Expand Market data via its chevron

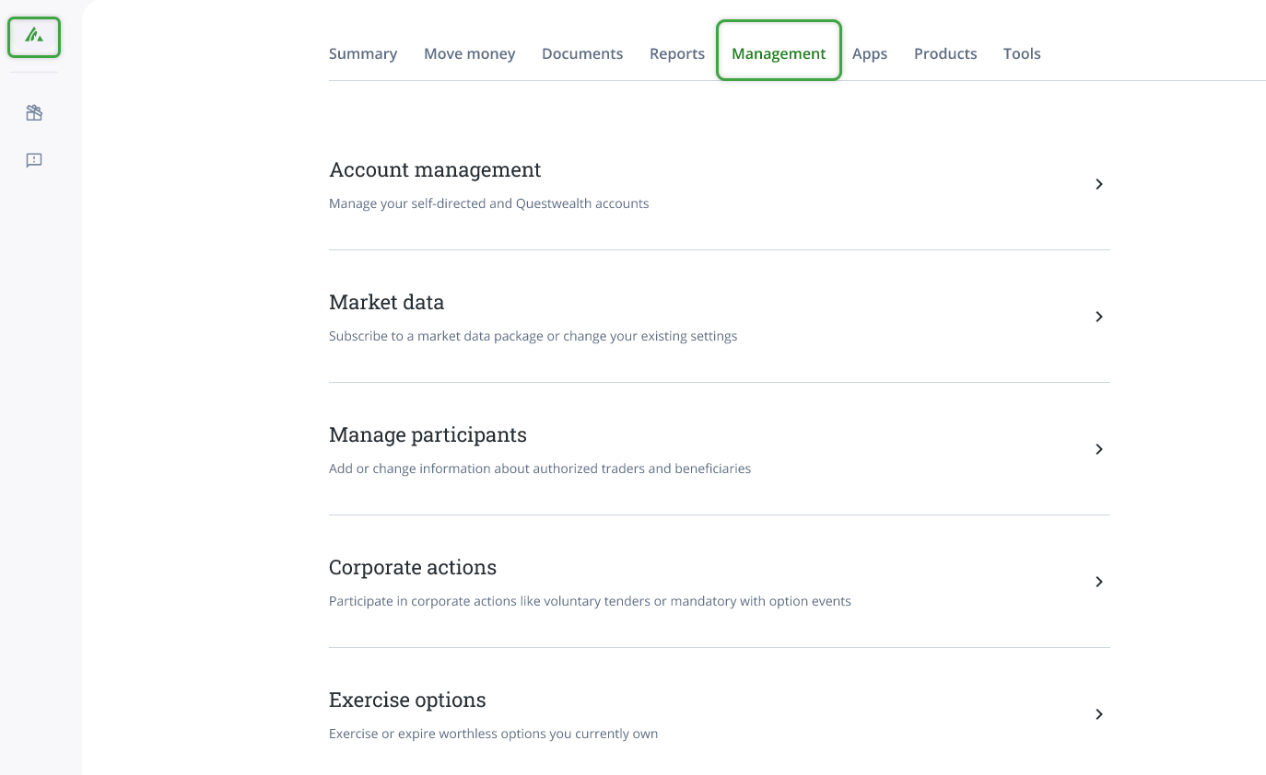(x=1098, y=317)
